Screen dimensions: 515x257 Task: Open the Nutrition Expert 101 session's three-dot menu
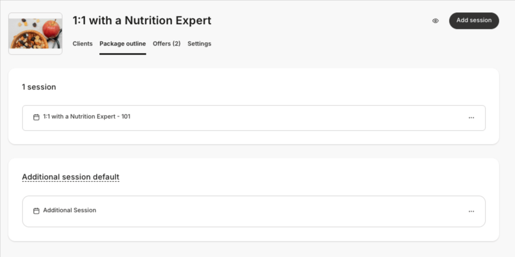(472, 118)
